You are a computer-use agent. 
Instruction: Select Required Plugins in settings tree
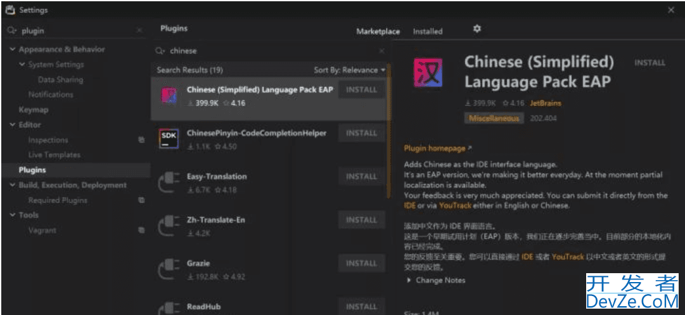point(58,200)
